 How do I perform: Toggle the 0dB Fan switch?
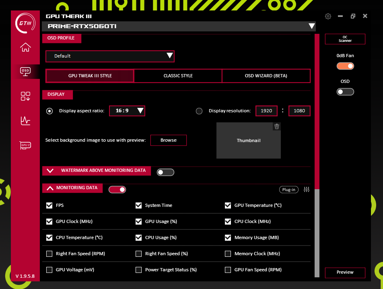(345, 66)
